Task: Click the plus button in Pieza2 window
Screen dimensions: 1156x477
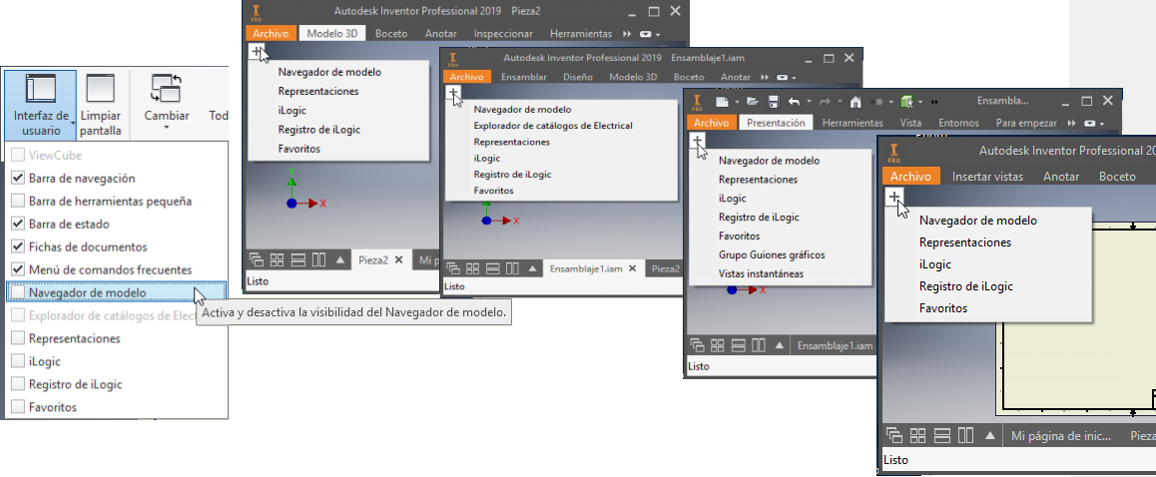Action: (256, 51)
